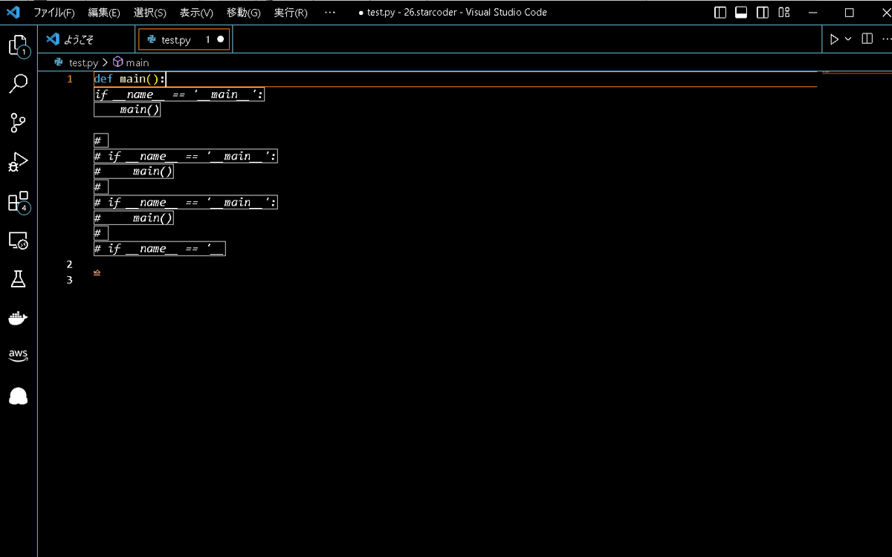892x557 pixels.
Task: Run test.py using the play button
Action: click(833, 39)
